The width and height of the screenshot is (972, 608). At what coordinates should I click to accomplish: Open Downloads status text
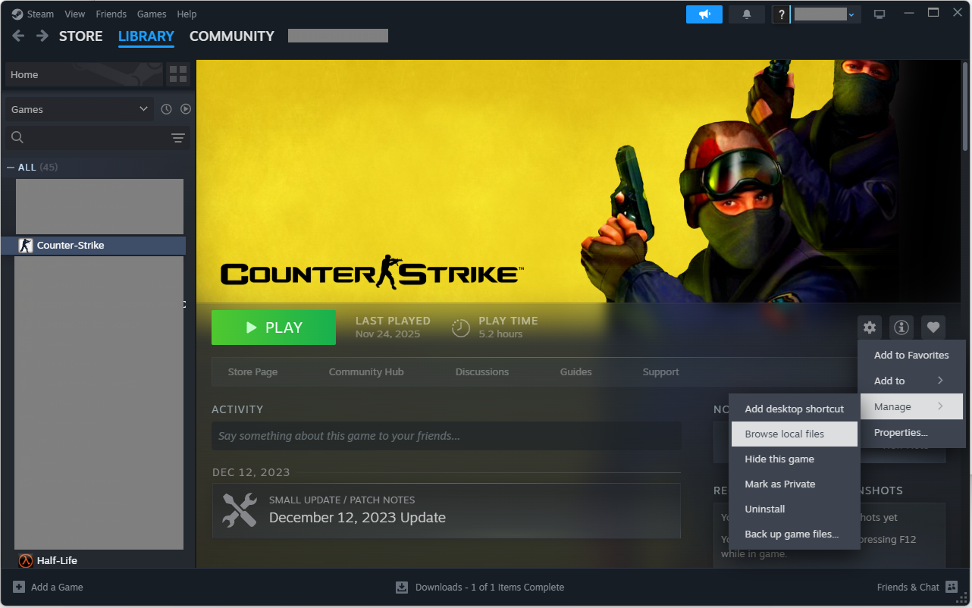pos(490,587)
